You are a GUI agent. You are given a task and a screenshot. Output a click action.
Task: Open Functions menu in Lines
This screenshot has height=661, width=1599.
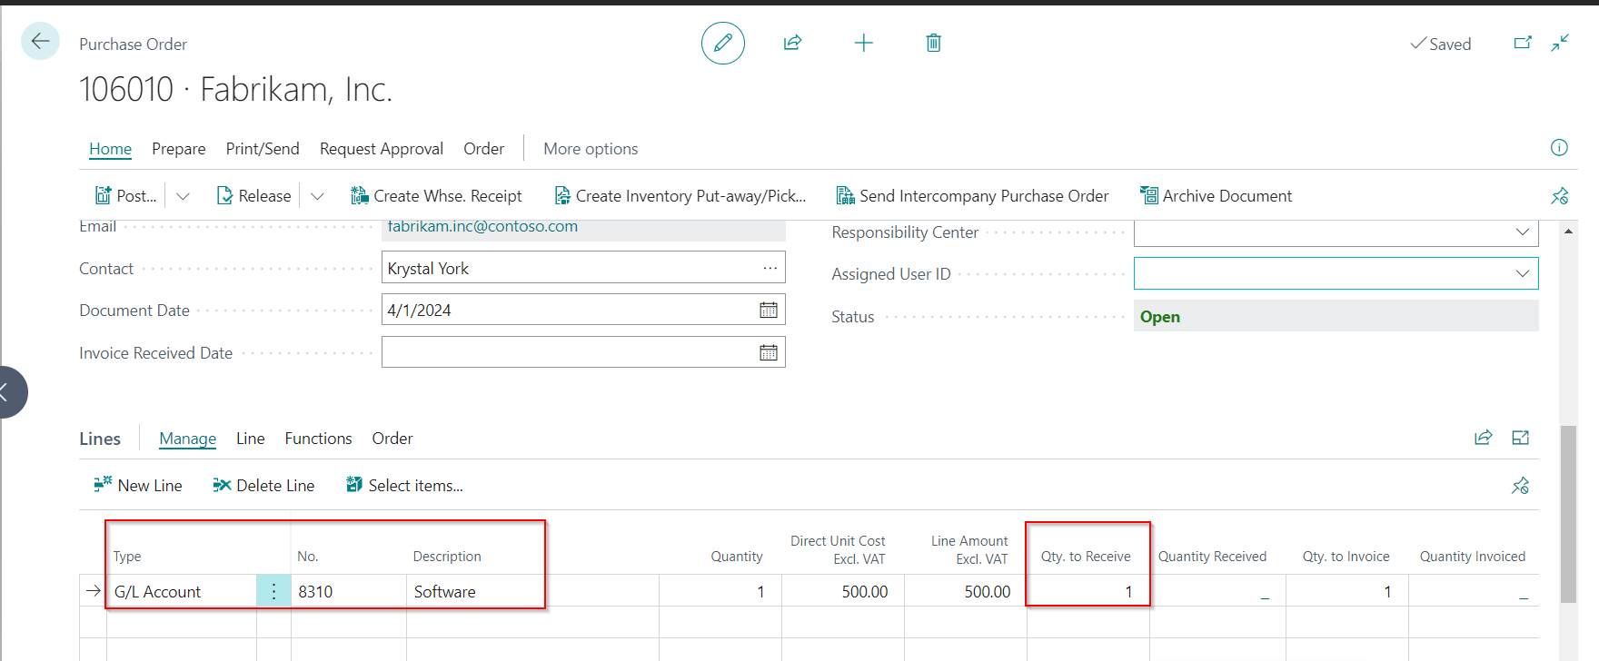318,439
